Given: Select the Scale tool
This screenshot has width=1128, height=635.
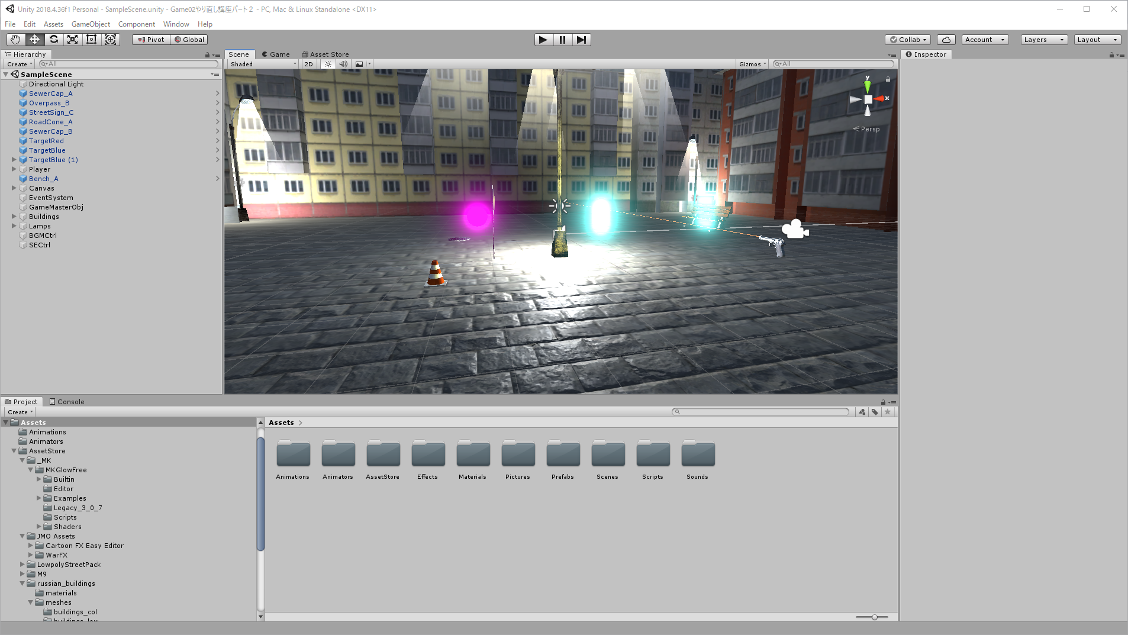Looking at the screenshot, I should coord(72,40).
